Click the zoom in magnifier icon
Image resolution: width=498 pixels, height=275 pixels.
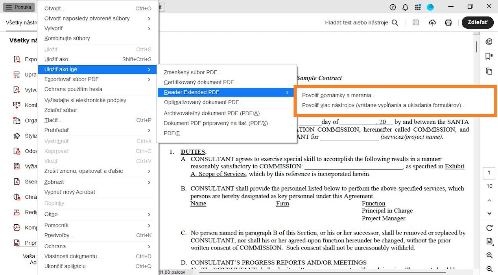point(489,255)
